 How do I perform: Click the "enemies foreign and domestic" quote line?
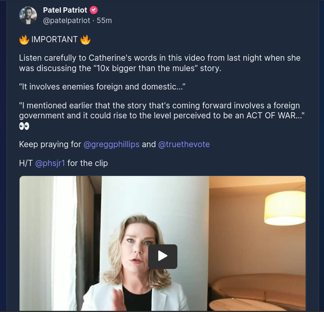[102, 86]
